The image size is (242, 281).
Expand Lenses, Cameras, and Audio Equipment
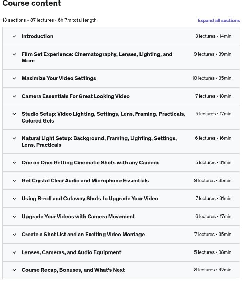tap(71, 252)
